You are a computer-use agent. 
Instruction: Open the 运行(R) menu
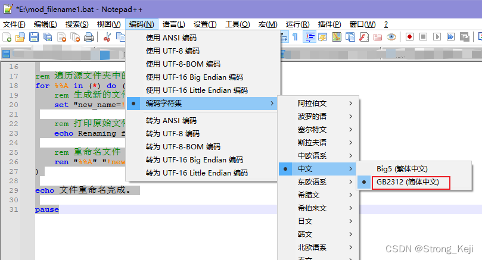[297, 24]
